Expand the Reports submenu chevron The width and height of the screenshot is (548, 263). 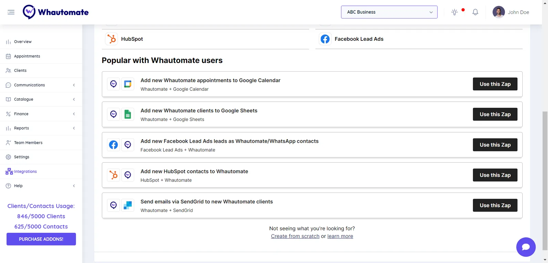[74, 128]
